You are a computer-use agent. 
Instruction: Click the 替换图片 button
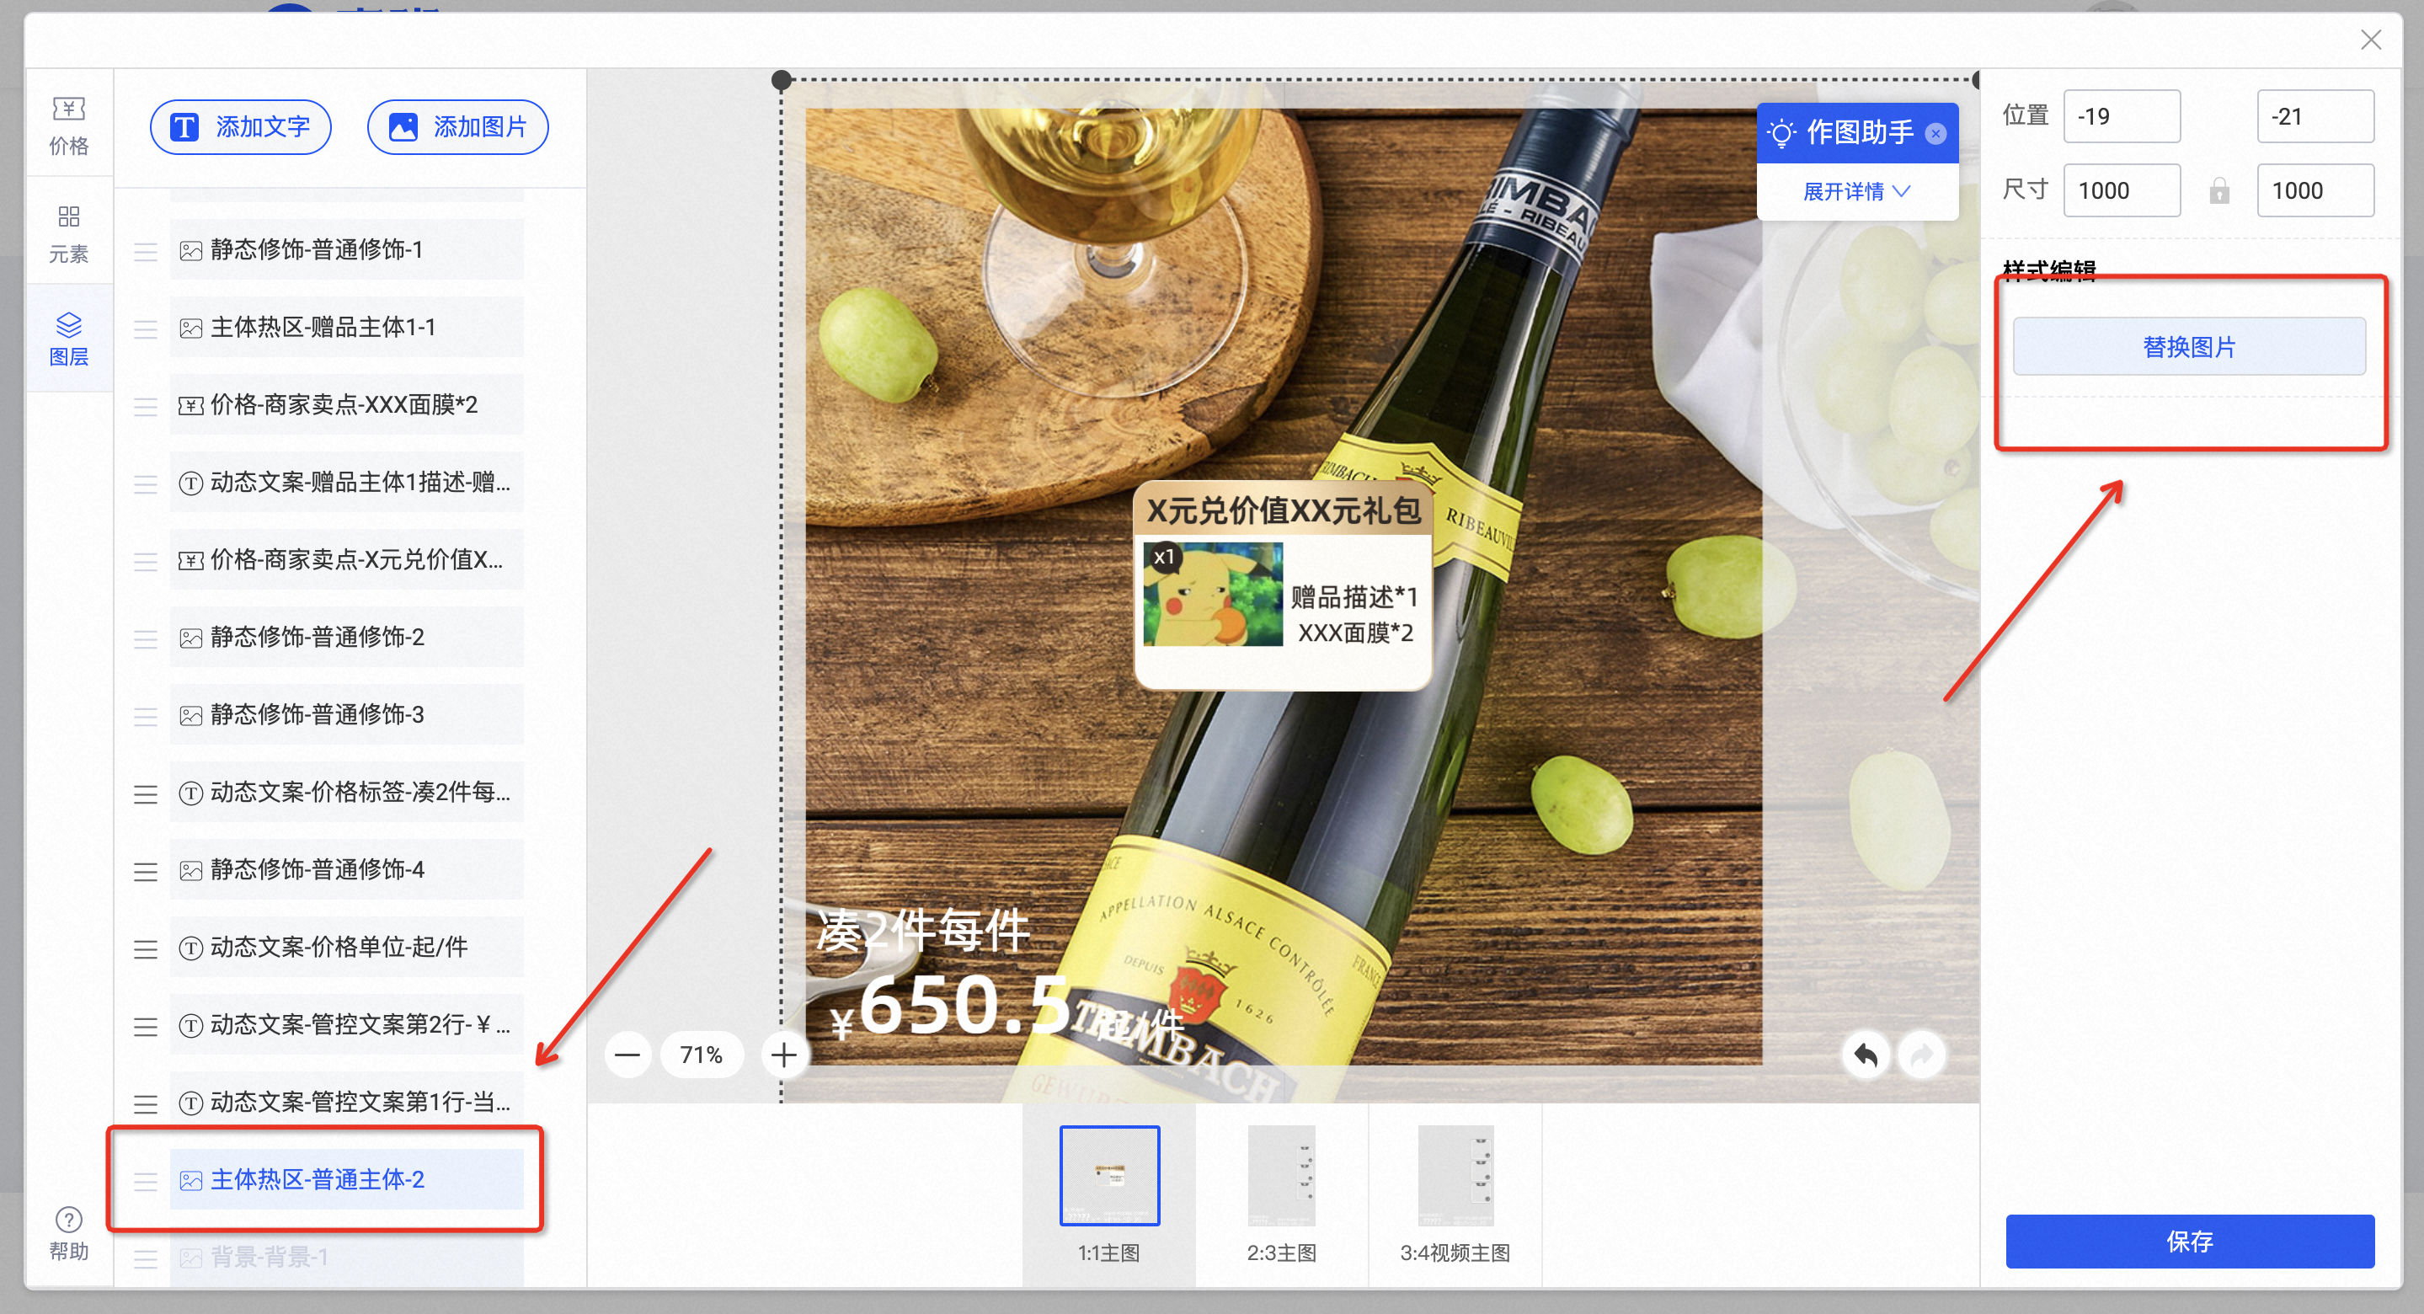(x=2189, y=346)
